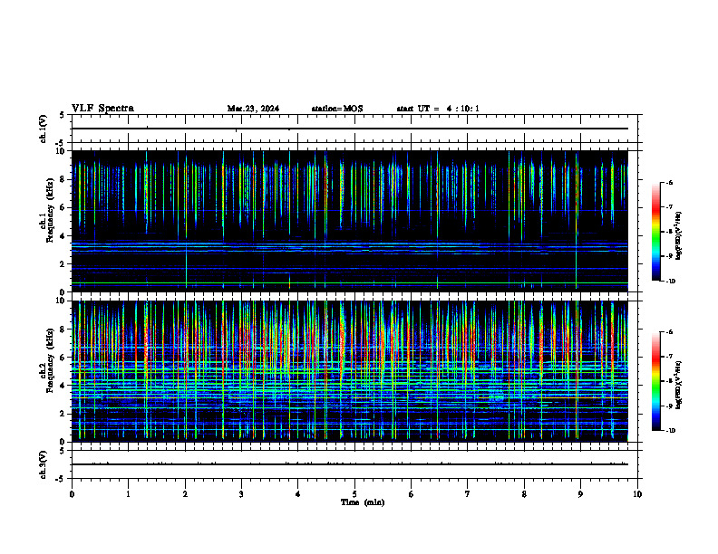
Task: Select the "-8" label on ch.1 colorbar
Action: point(669,232)
